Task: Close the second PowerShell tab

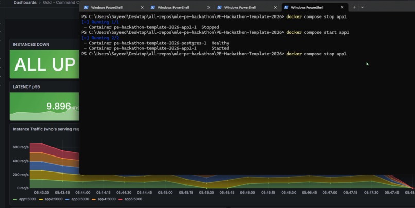Action: [209, 7]
